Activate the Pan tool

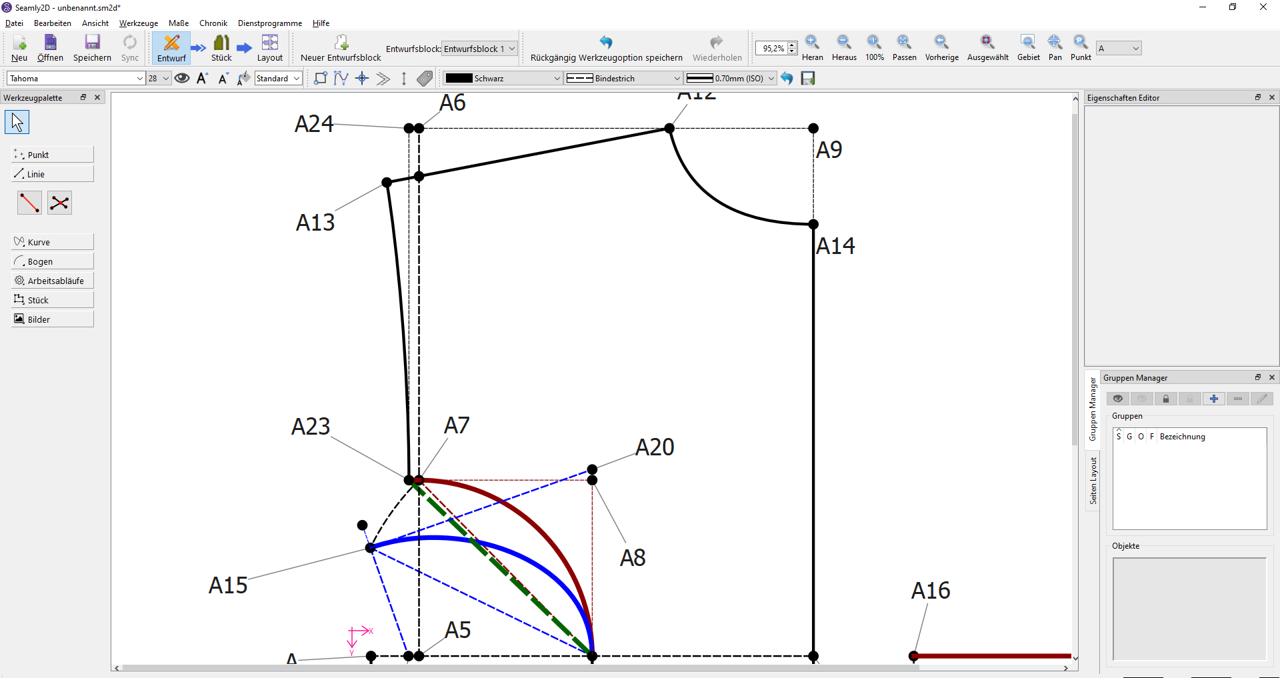click(1055, 48)
